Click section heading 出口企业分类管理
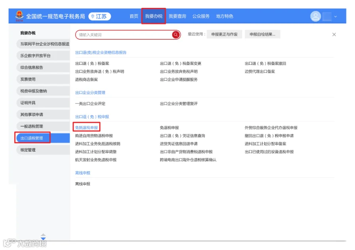 [x=90, y=93]
